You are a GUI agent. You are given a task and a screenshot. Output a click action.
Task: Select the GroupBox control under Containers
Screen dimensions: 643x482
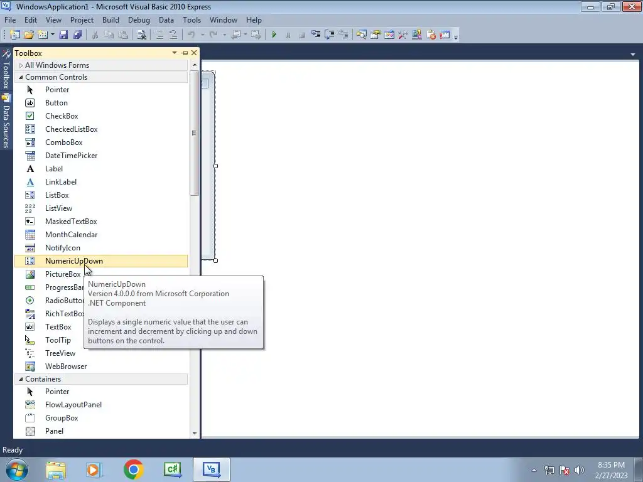[x=101, y=417]
